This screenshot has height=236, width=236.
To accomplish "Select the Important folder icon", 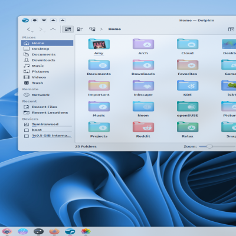I will pyautogui.click(x=99, y=86).
